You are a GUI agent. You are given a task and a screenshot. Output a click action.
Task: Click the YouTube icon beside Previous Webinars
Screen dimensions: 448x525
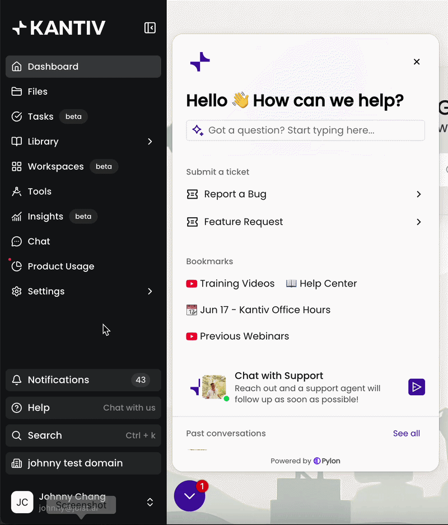pos(192,336)
